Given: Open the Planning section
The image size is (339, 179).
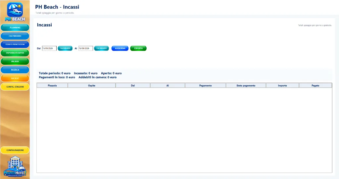Looking at the screenshot, I should [x=15, y=28].
